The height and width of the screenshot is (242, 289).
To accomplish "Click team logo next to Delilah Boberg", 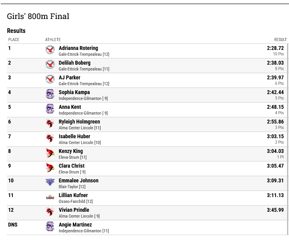I will [50, 64].
